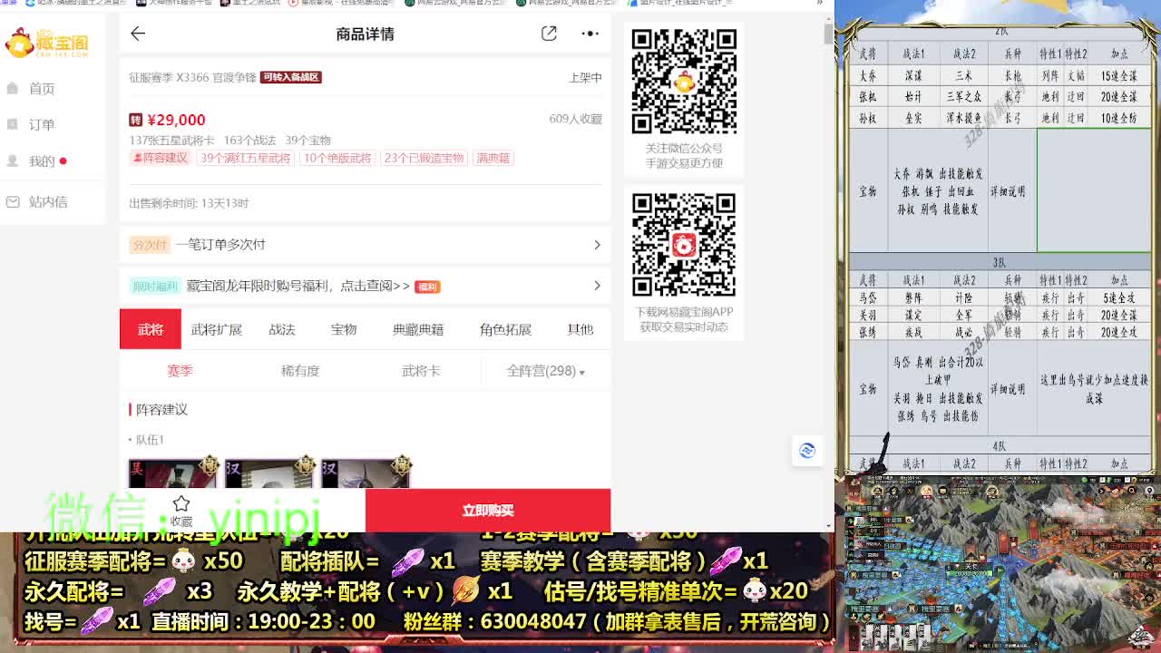Click the third 汉 hero card thumbnail
1161x653 pixels.
[x=365, y=473]
